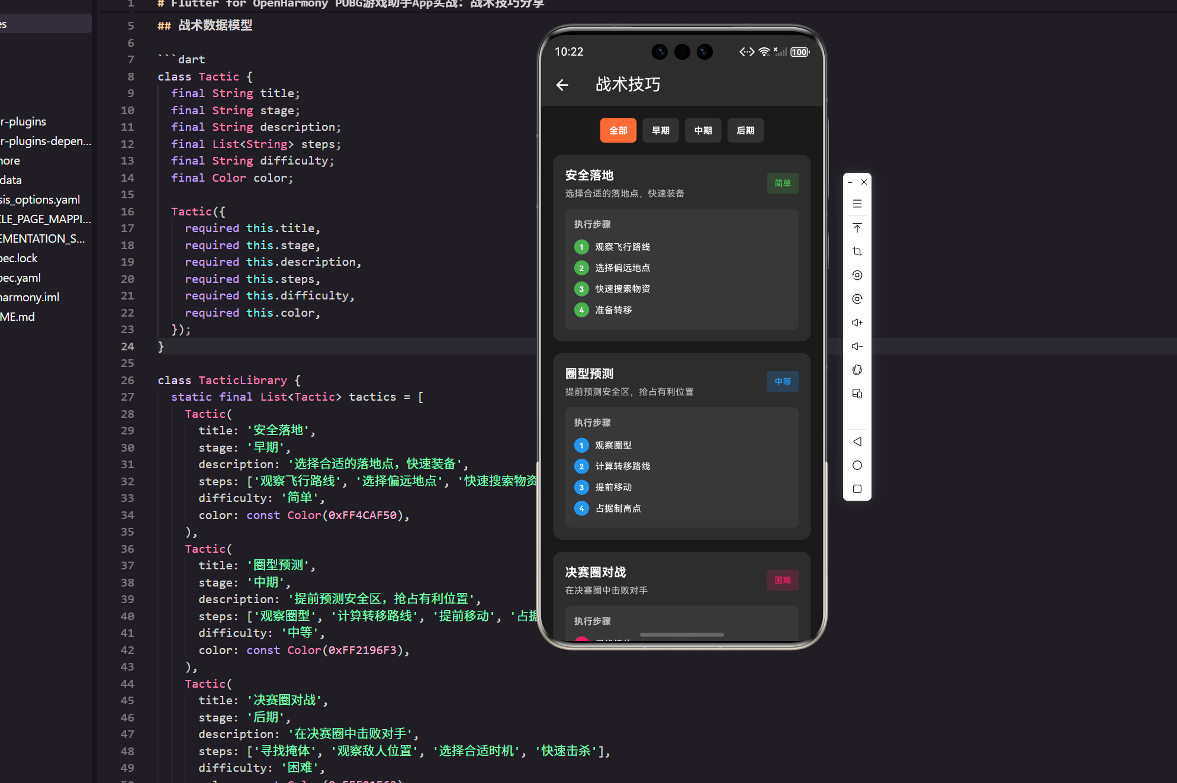Viewport: 1177px width, 783px height.
Task: Select the 早期 filter chip
Action: tap(661, 130)
